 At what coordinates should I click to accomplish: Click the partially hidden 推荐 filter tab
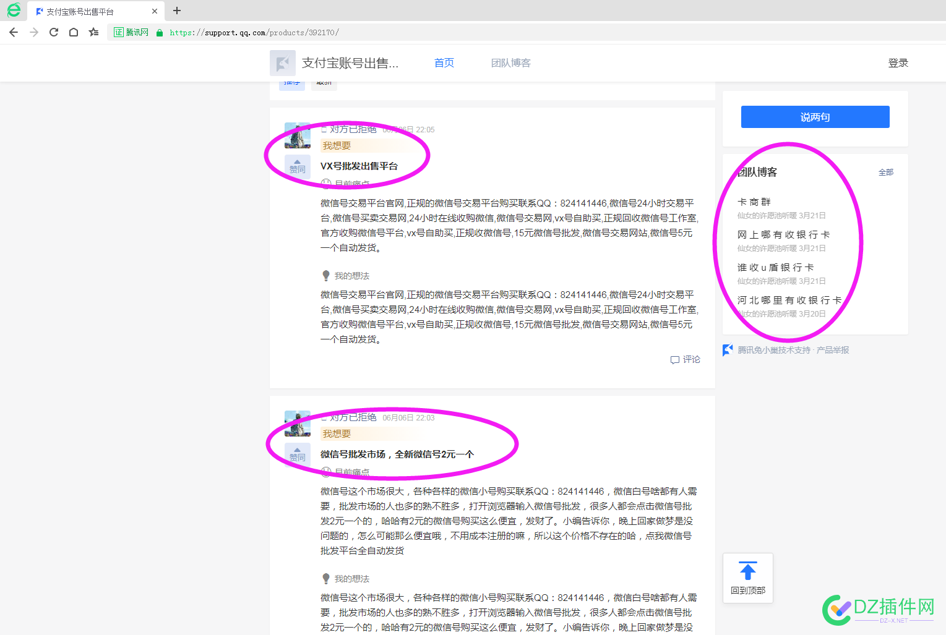[292, 83]
